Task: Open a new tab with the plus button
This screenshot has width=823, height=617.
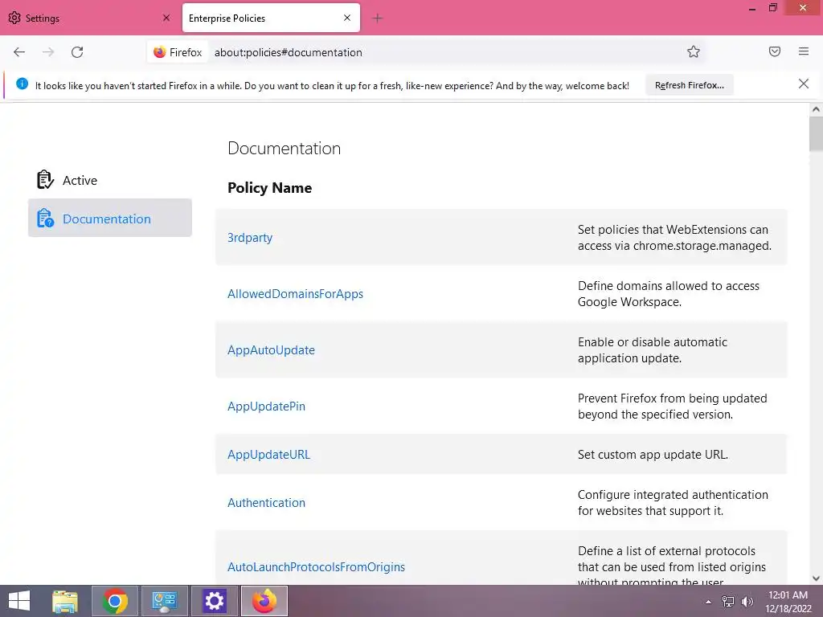Action: tap(377, 18)
